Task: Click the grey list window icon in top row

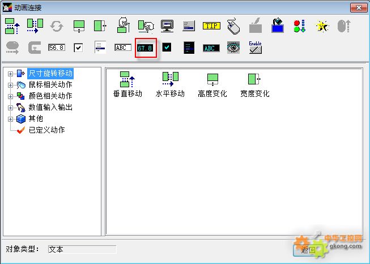Action: (x=189, y=26)
